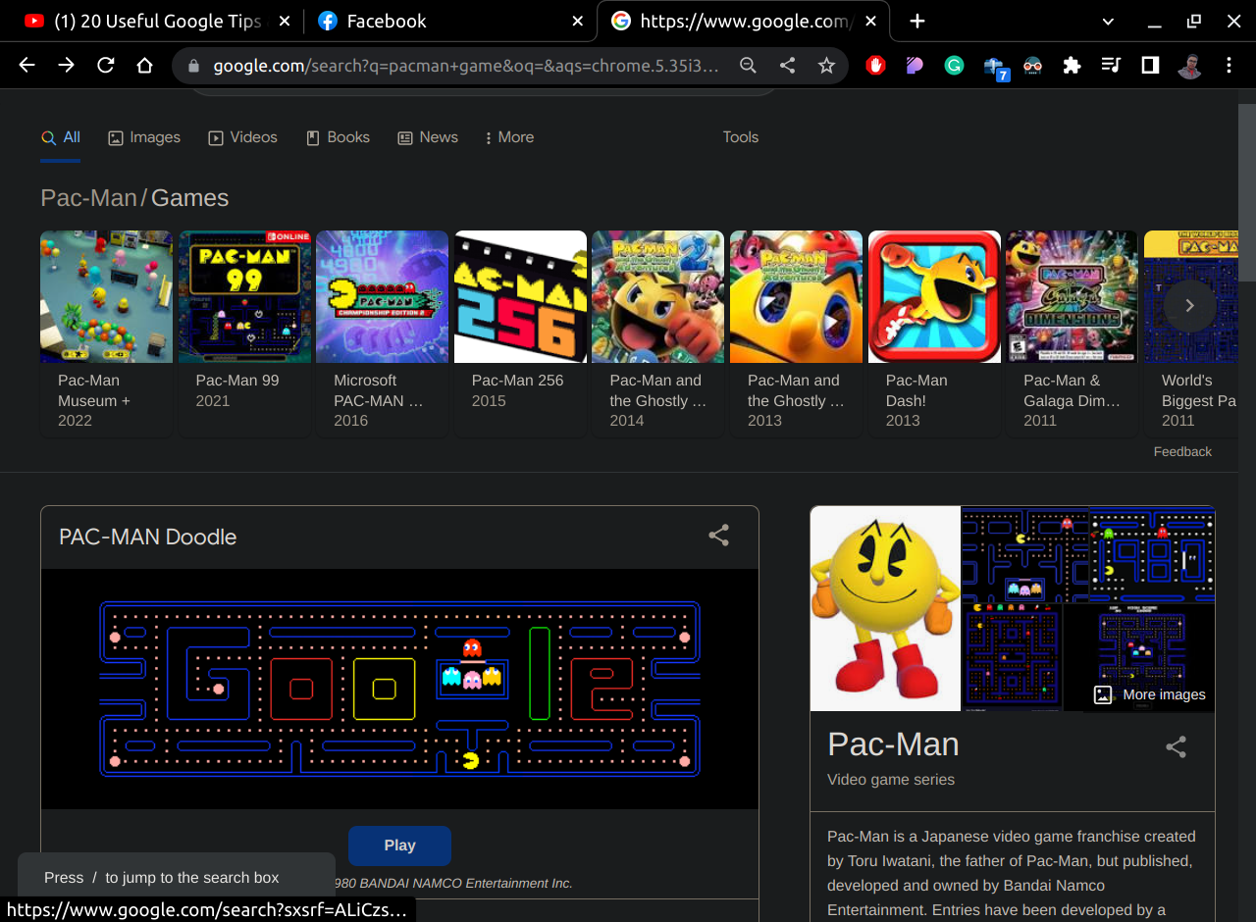Open the Pac-Man & Galaga Dimensions card
1256x922 pixels.
click(1072, 333)
